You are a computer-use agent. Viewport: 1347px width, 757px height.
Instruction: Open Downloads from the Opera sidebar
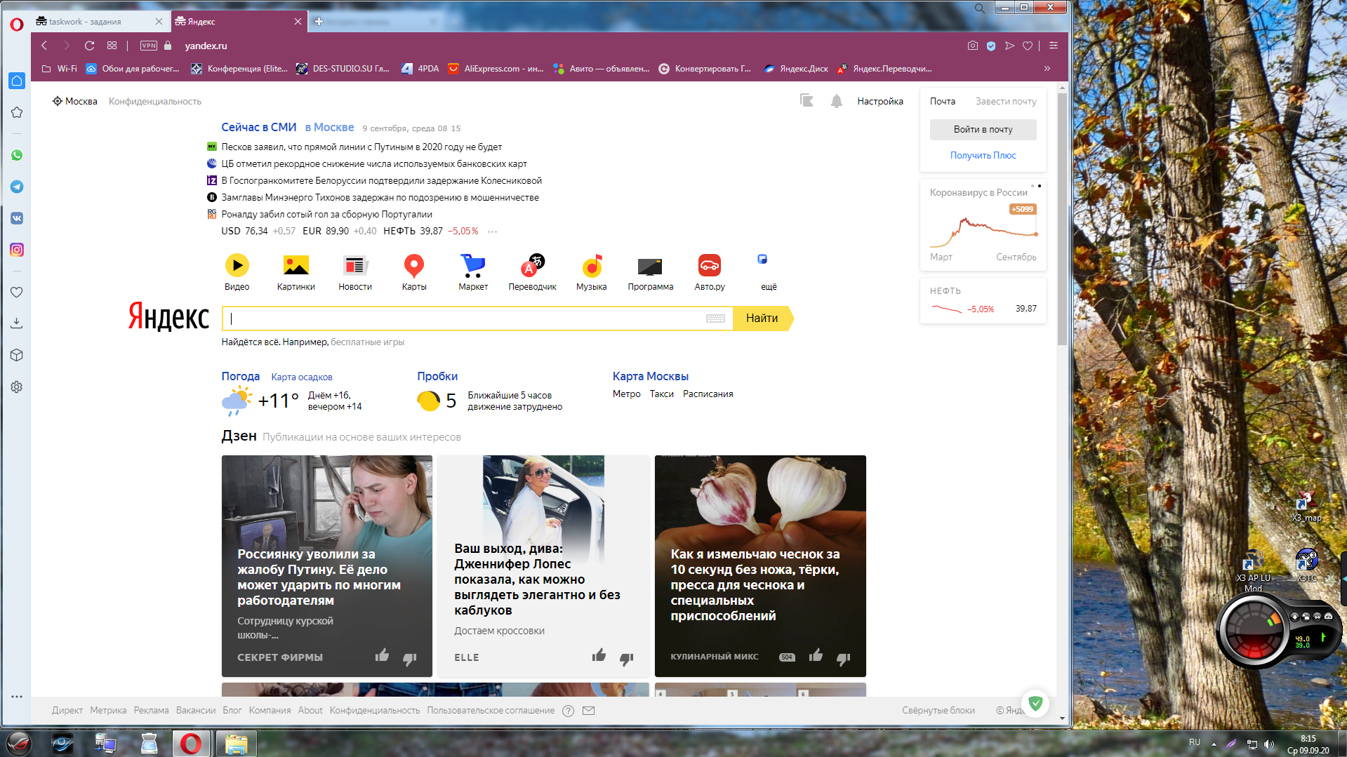click(x=17, y=323)
